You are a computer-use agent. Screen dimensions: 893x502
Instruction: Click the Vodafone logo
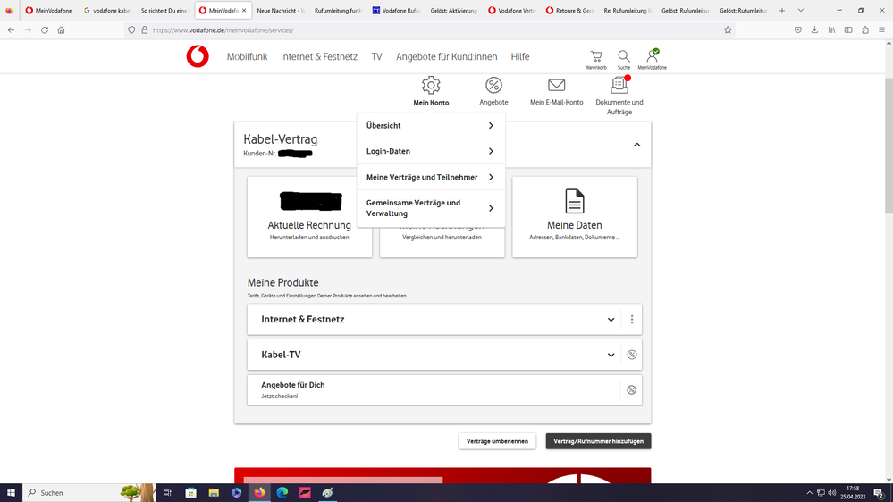coord(198,56)
